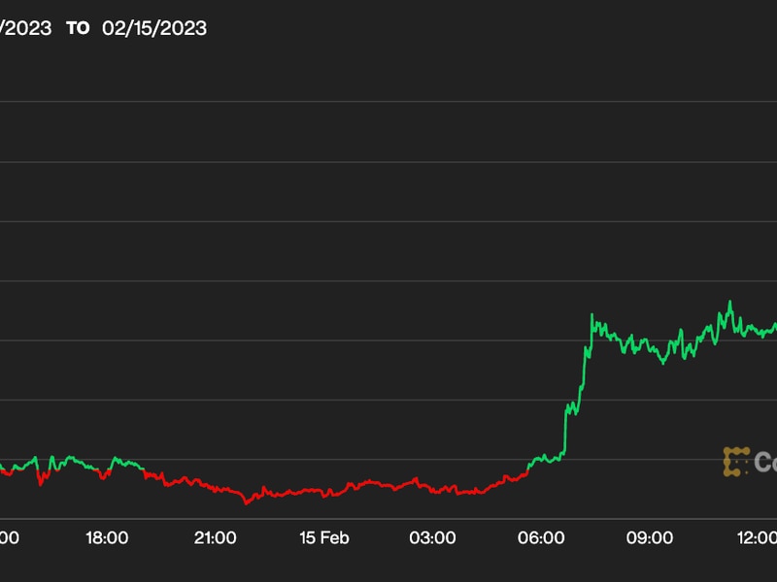The height and width of the screenshot is (582, 777).
Task: Click the top of the sharp spike after 06:00
Action: (591, 314)
